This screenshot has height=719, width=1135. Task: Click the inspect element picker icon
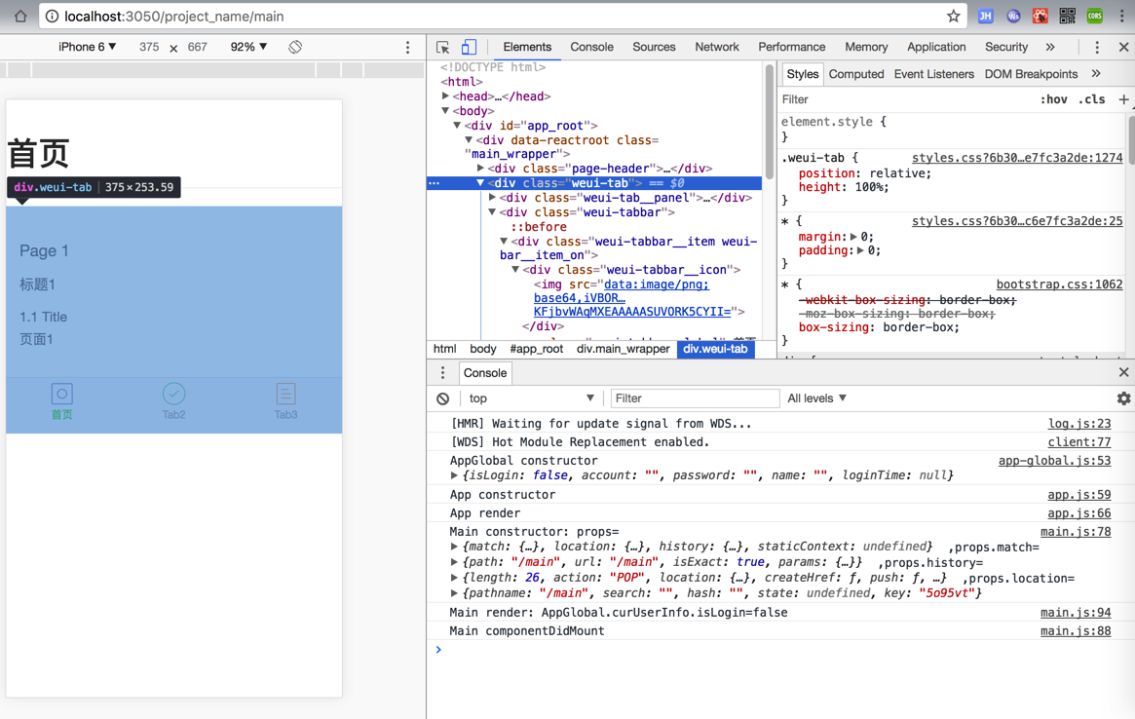443,47
